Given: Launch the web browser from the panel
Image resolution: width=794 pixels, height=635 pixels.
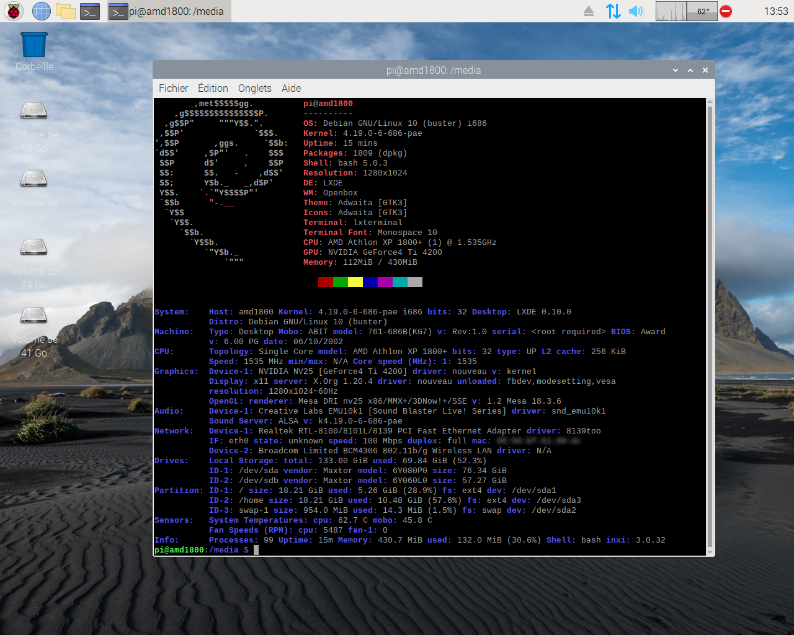Looking at the screenshot, I should (x=41, y=11).
